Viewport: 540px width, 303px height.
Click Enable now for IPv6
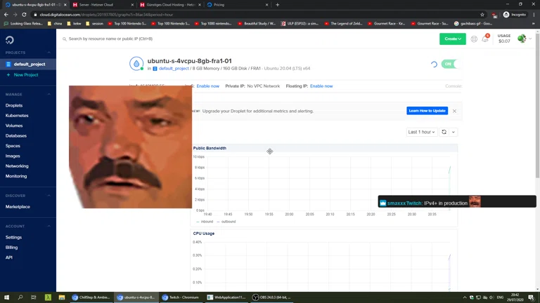tap(207, 86)
